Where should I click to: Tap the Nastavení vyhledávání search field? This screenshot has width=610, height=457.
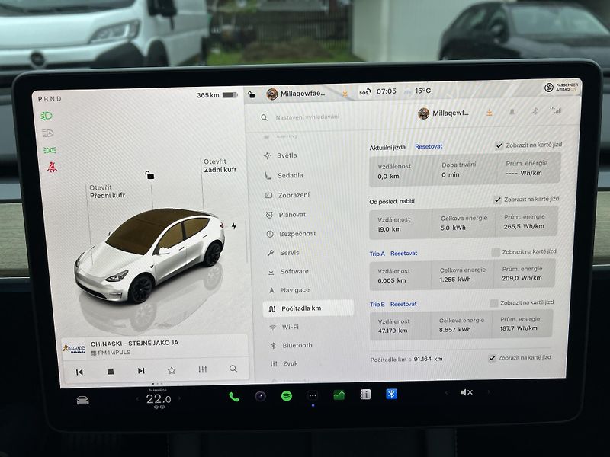307,117
